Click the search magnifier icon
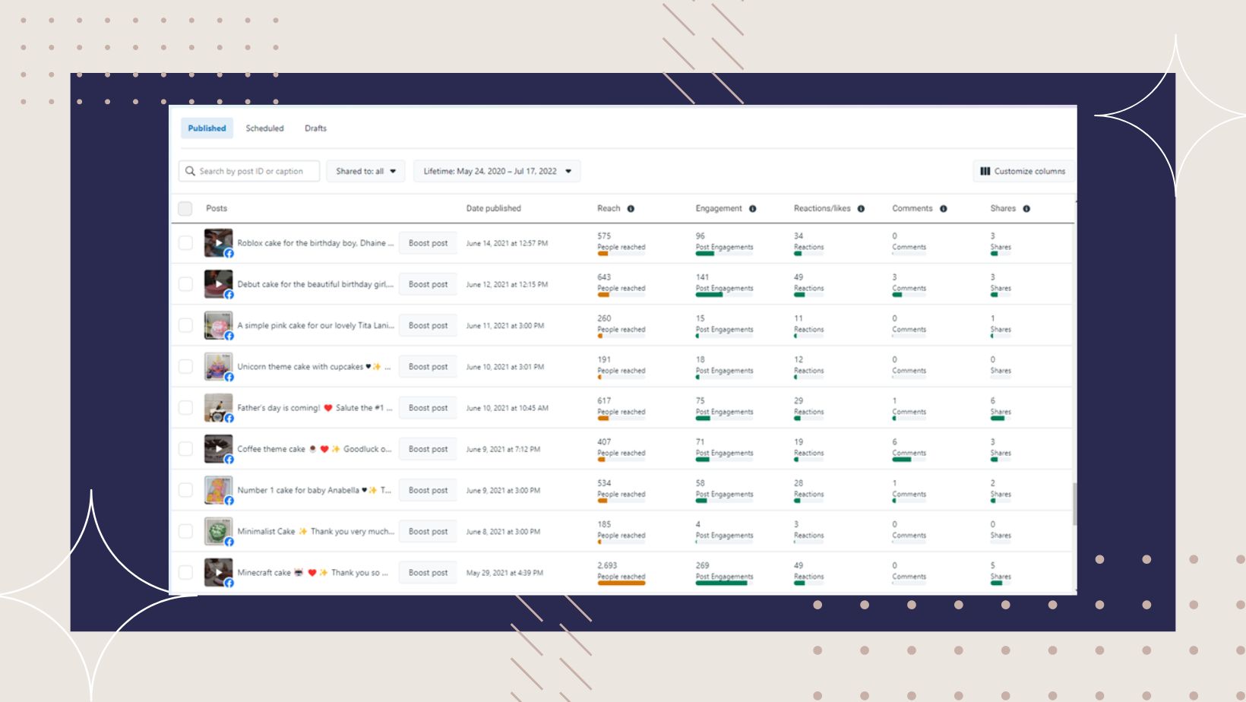This screenshot has width=1246, height=702. tap(190, 171)
